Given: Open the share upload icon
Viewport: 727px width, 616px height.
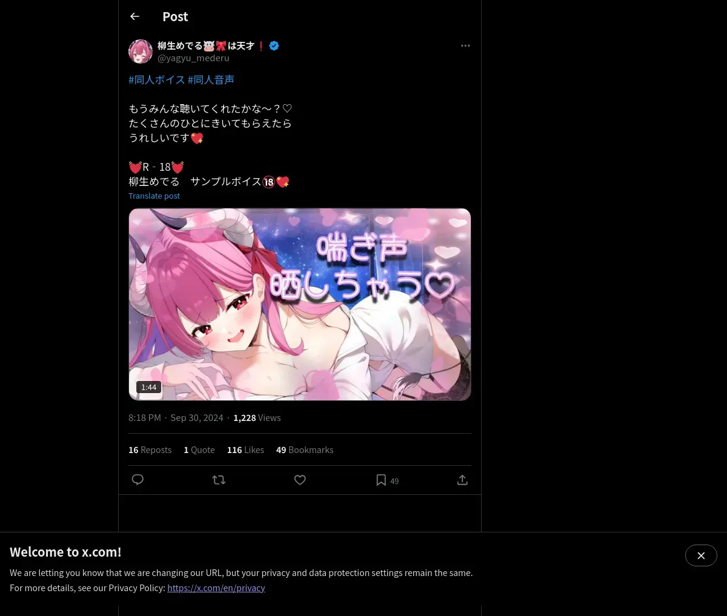Looking at the screenshot, I should 462,480.
